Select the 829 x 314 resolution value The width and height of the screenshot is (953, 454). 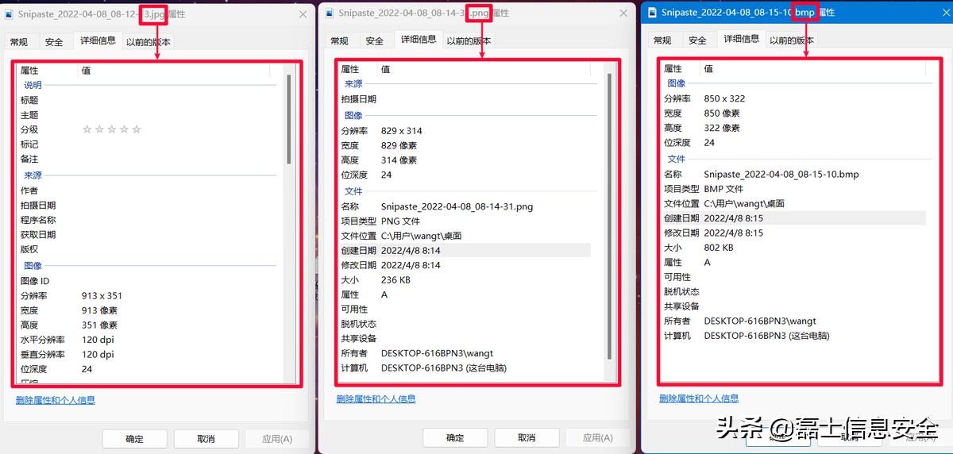(x=402, y=131)
